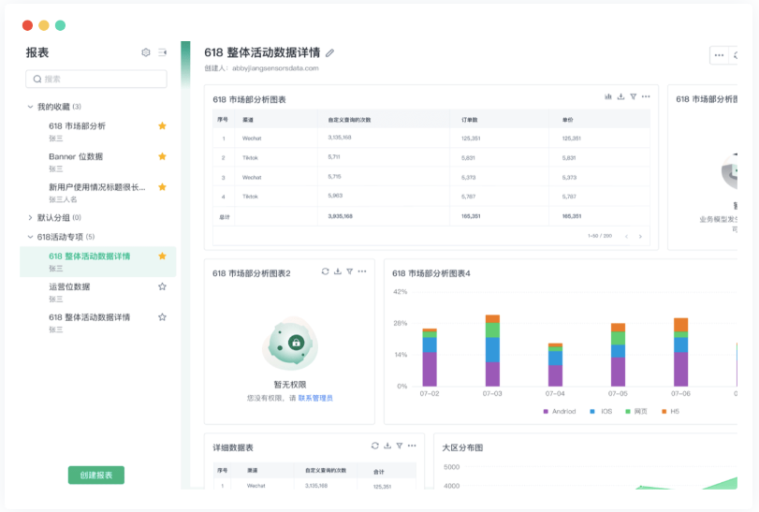The height and width of the screenshot is (512, 759).
Task: Collapse the 我的收藏 group
Action: (x=31, y=107)
